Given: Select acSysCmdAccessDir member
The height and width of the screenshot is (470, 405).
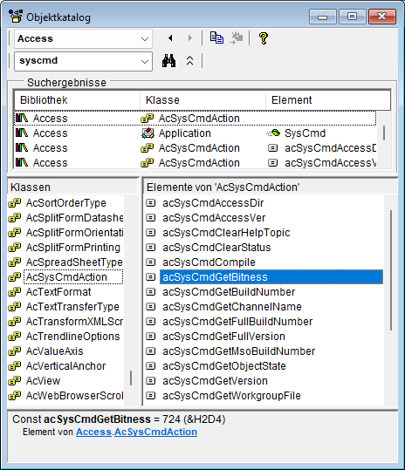Looking at the screenshot, I should 213,203.
